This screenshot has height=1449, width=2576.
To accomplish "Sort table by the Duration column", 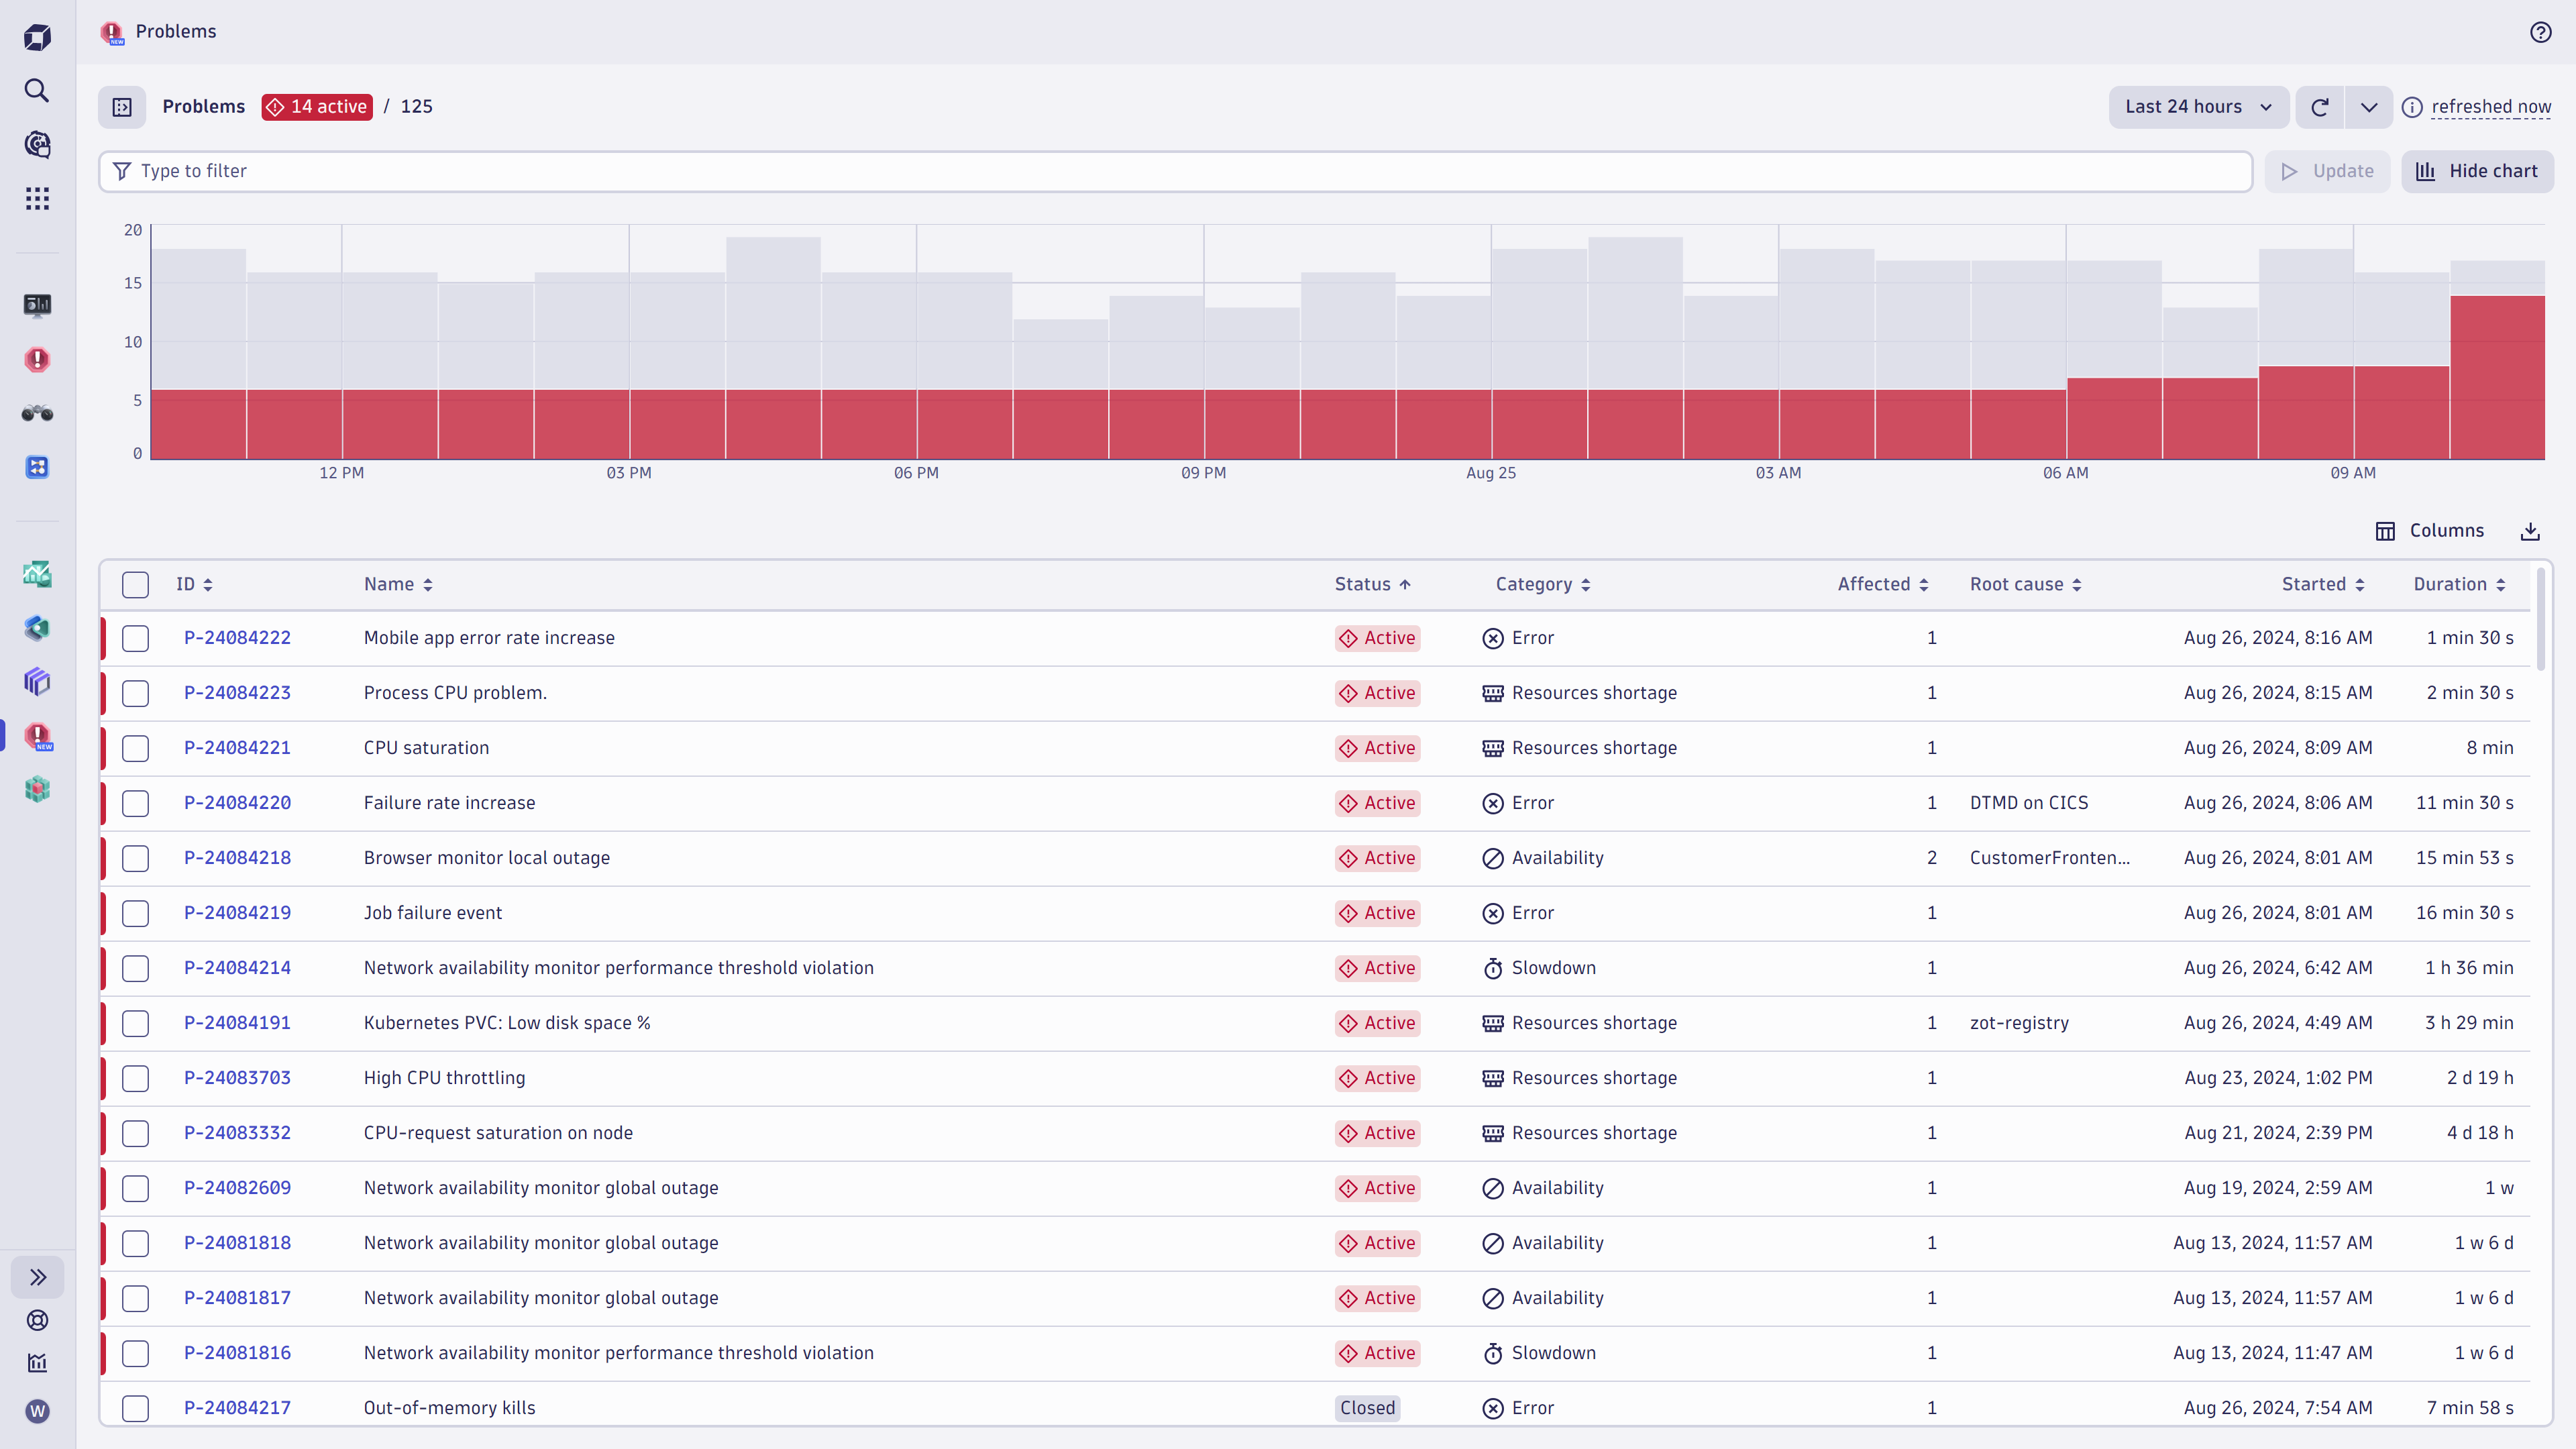I will point(2459,584).
